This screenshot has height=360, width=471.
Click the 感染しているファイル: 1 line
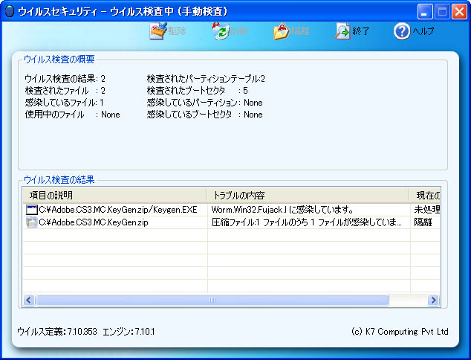pyautogui.click(x=65, y=103)
